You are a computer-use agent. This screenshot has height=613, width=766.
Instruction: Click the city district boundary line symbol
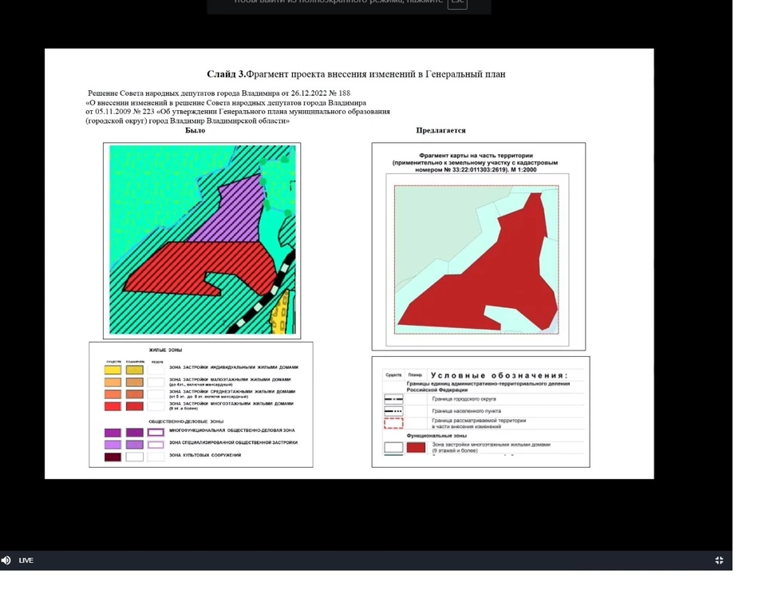393,399
